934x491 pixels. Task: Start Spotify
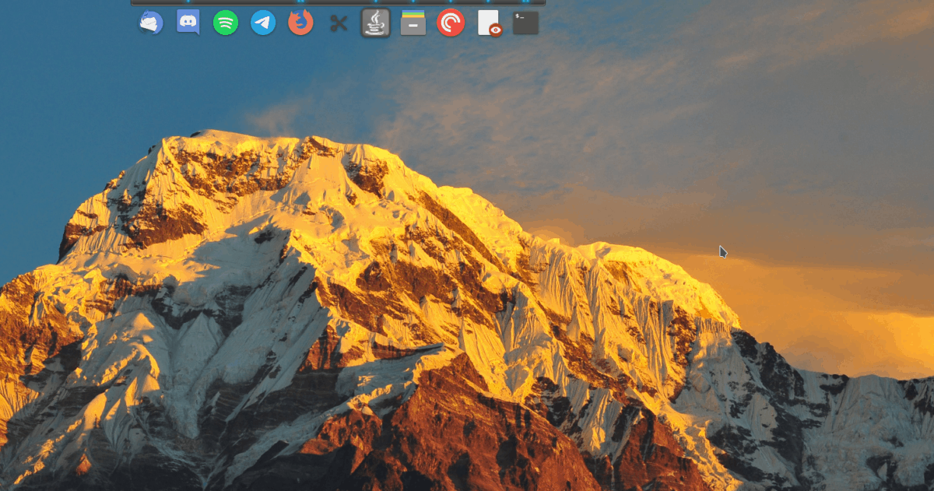pyautogui.click(x=224, y=24)
